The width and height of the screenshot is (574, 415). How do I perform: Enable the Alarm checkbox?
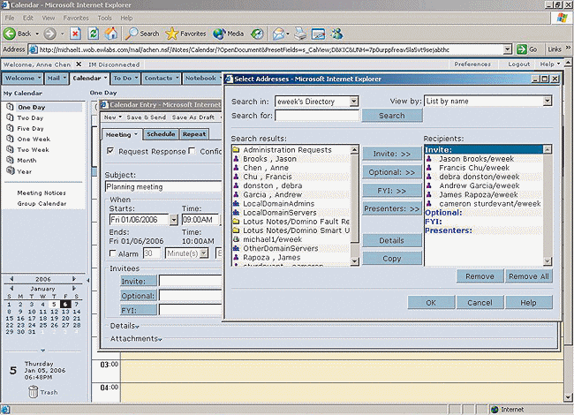coord(113,253)
